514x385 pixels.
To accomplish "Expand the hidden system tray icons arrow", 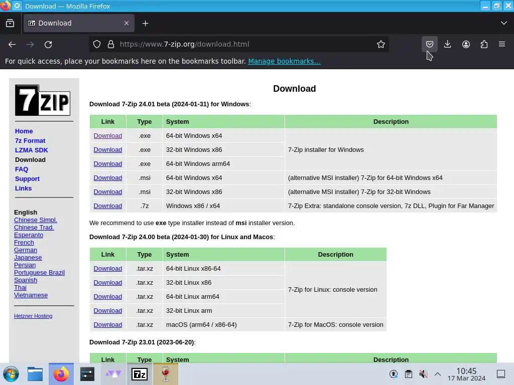I will [x=438, y=374].
